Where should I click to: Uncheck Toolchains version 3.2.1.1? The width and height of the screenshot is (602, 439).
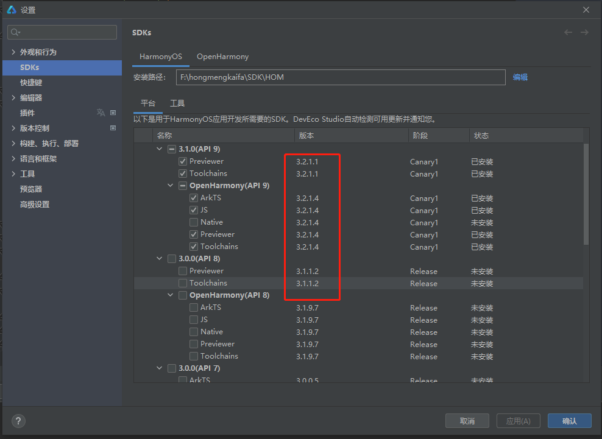pyautogui.click(x=183, y=174)
